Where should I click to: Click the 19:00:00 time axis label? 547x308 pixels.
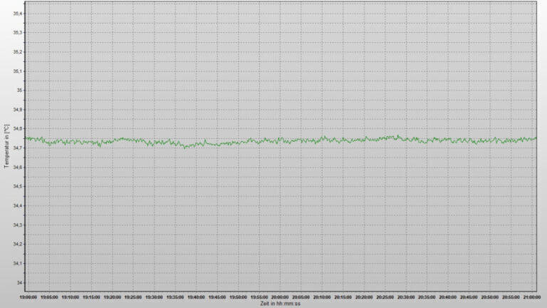pos(28,297)
